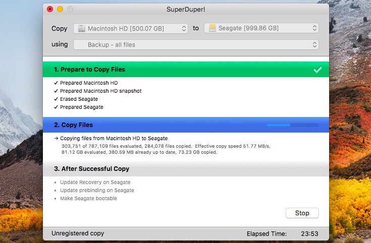Click the Update Recovery on Seagate item
Viewport: 371px width, 243px height.
click(x=92, y=183)
